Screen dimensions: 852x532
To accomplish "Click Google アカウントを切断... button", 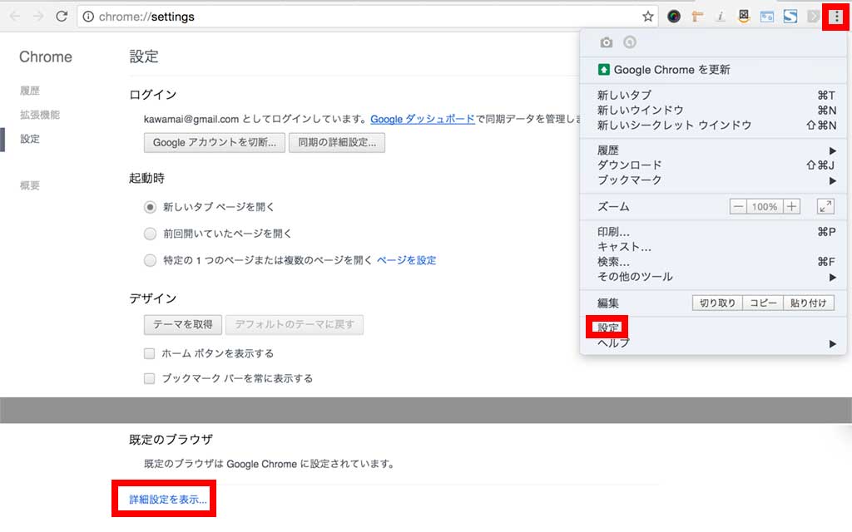I will click(x=215, y=142).
